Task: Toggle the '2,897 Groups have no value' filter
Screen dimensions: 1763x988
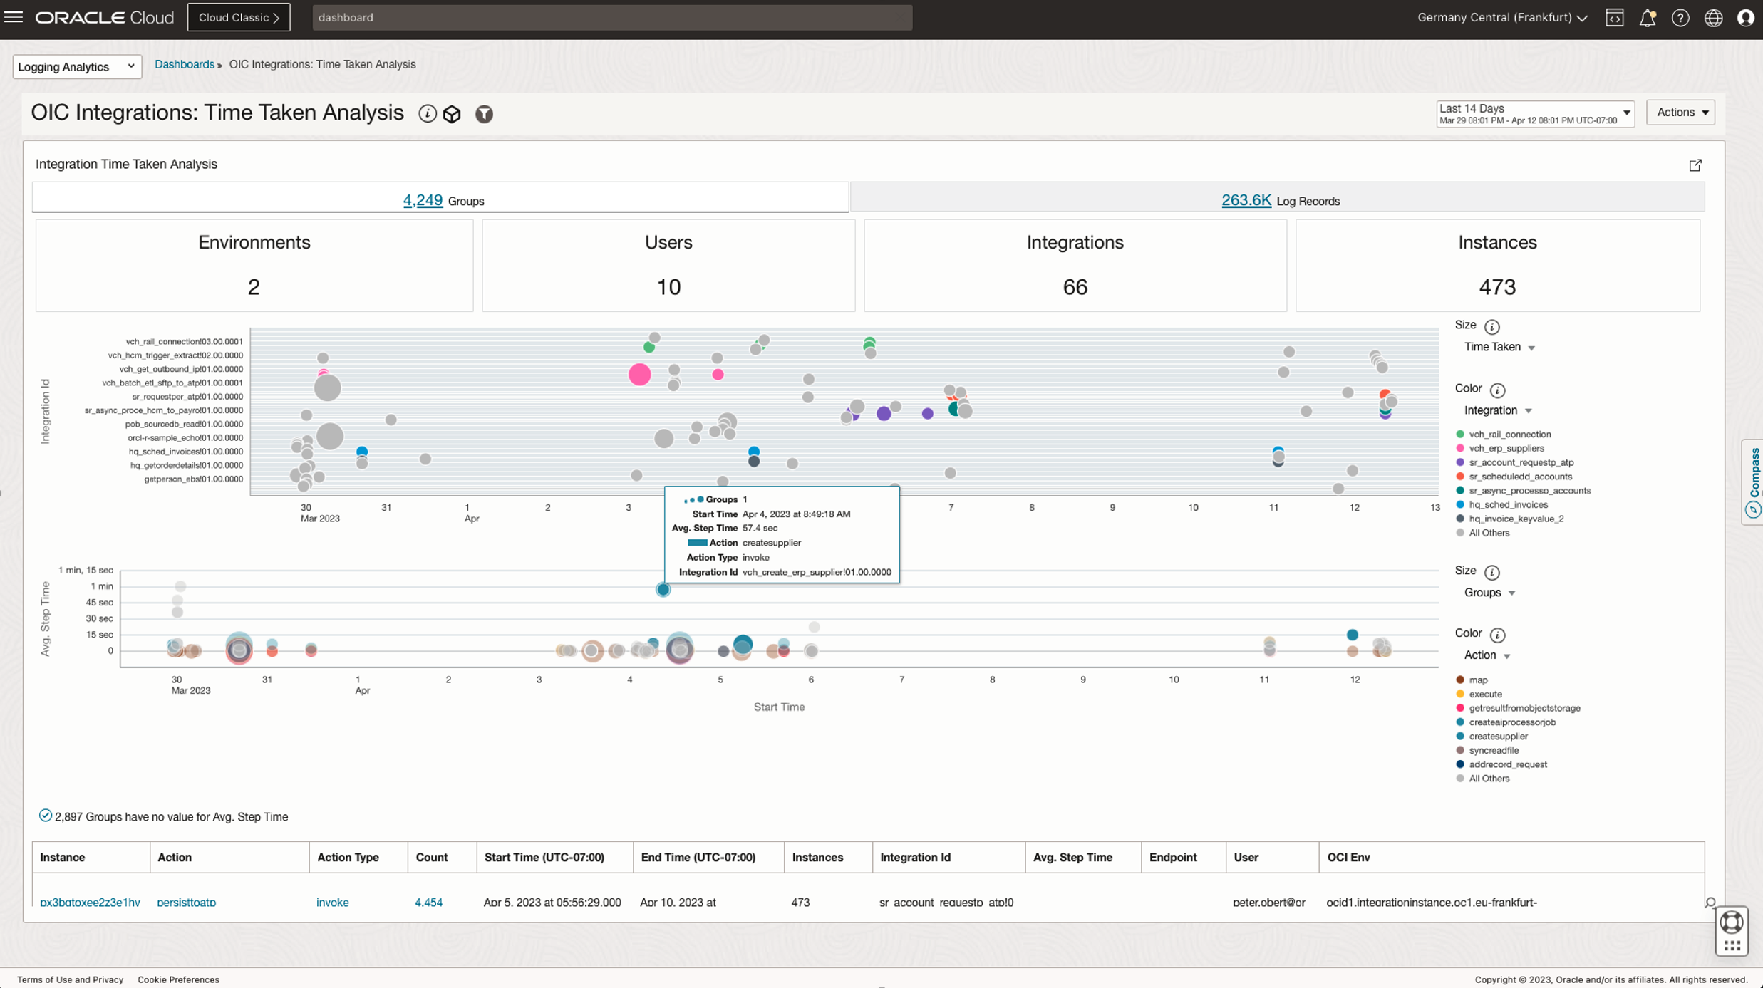Action: pyautogui.click(x=45, y=815)
